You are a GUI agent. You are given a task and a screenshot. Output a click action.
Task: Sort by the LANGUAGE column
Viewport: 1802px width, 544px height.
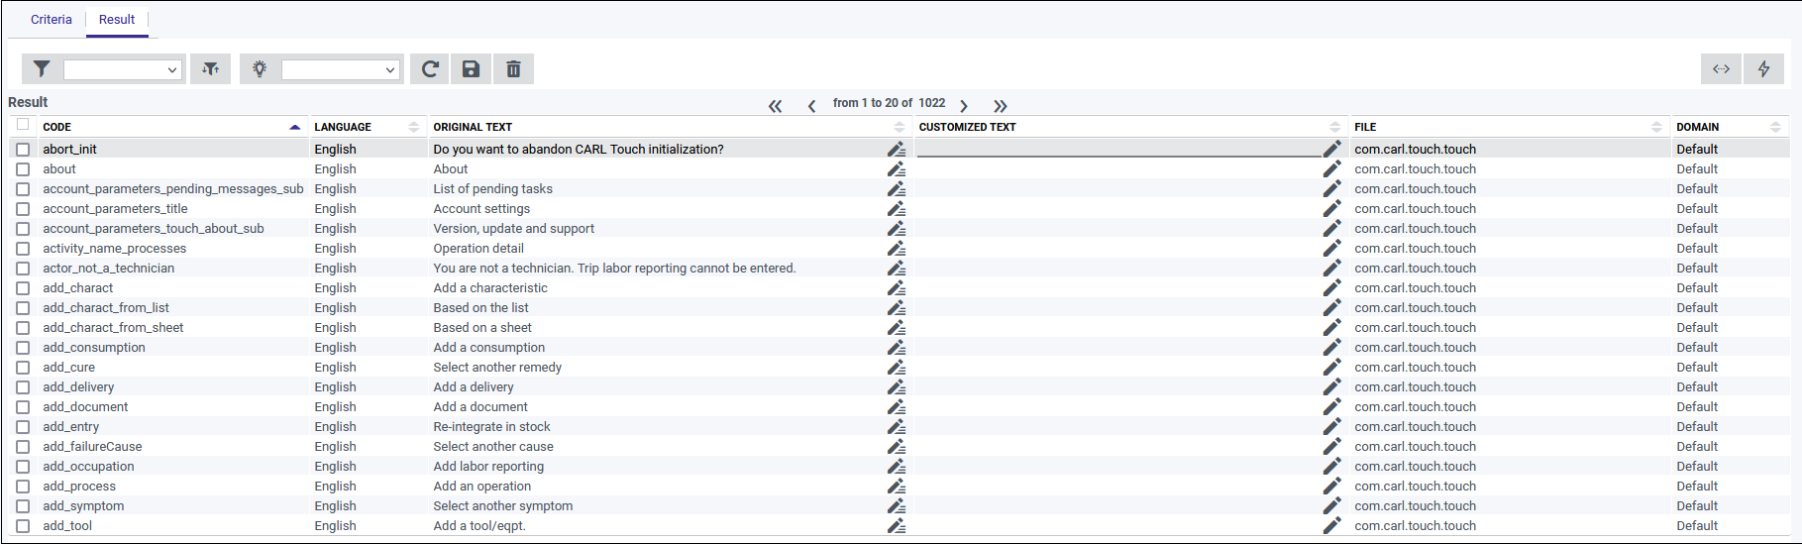pos(414,127)
